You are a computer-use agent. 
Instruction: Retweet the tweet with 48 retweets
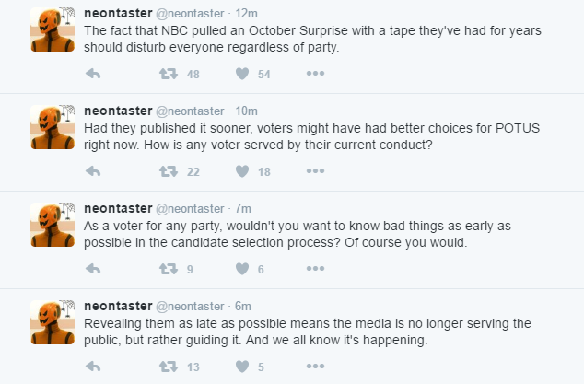pyautogui.click(x=169, y=74)
